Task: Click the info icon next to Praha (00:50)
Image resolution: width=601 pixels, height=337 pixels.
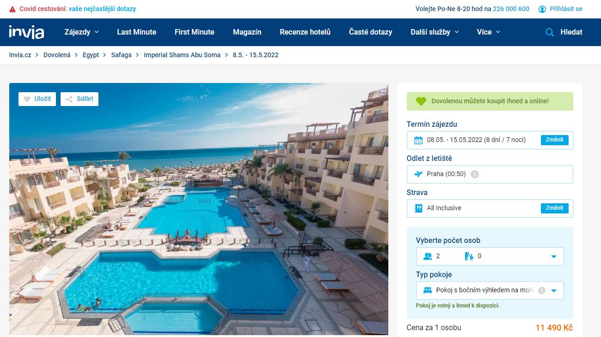Action: tap(474, 174)
